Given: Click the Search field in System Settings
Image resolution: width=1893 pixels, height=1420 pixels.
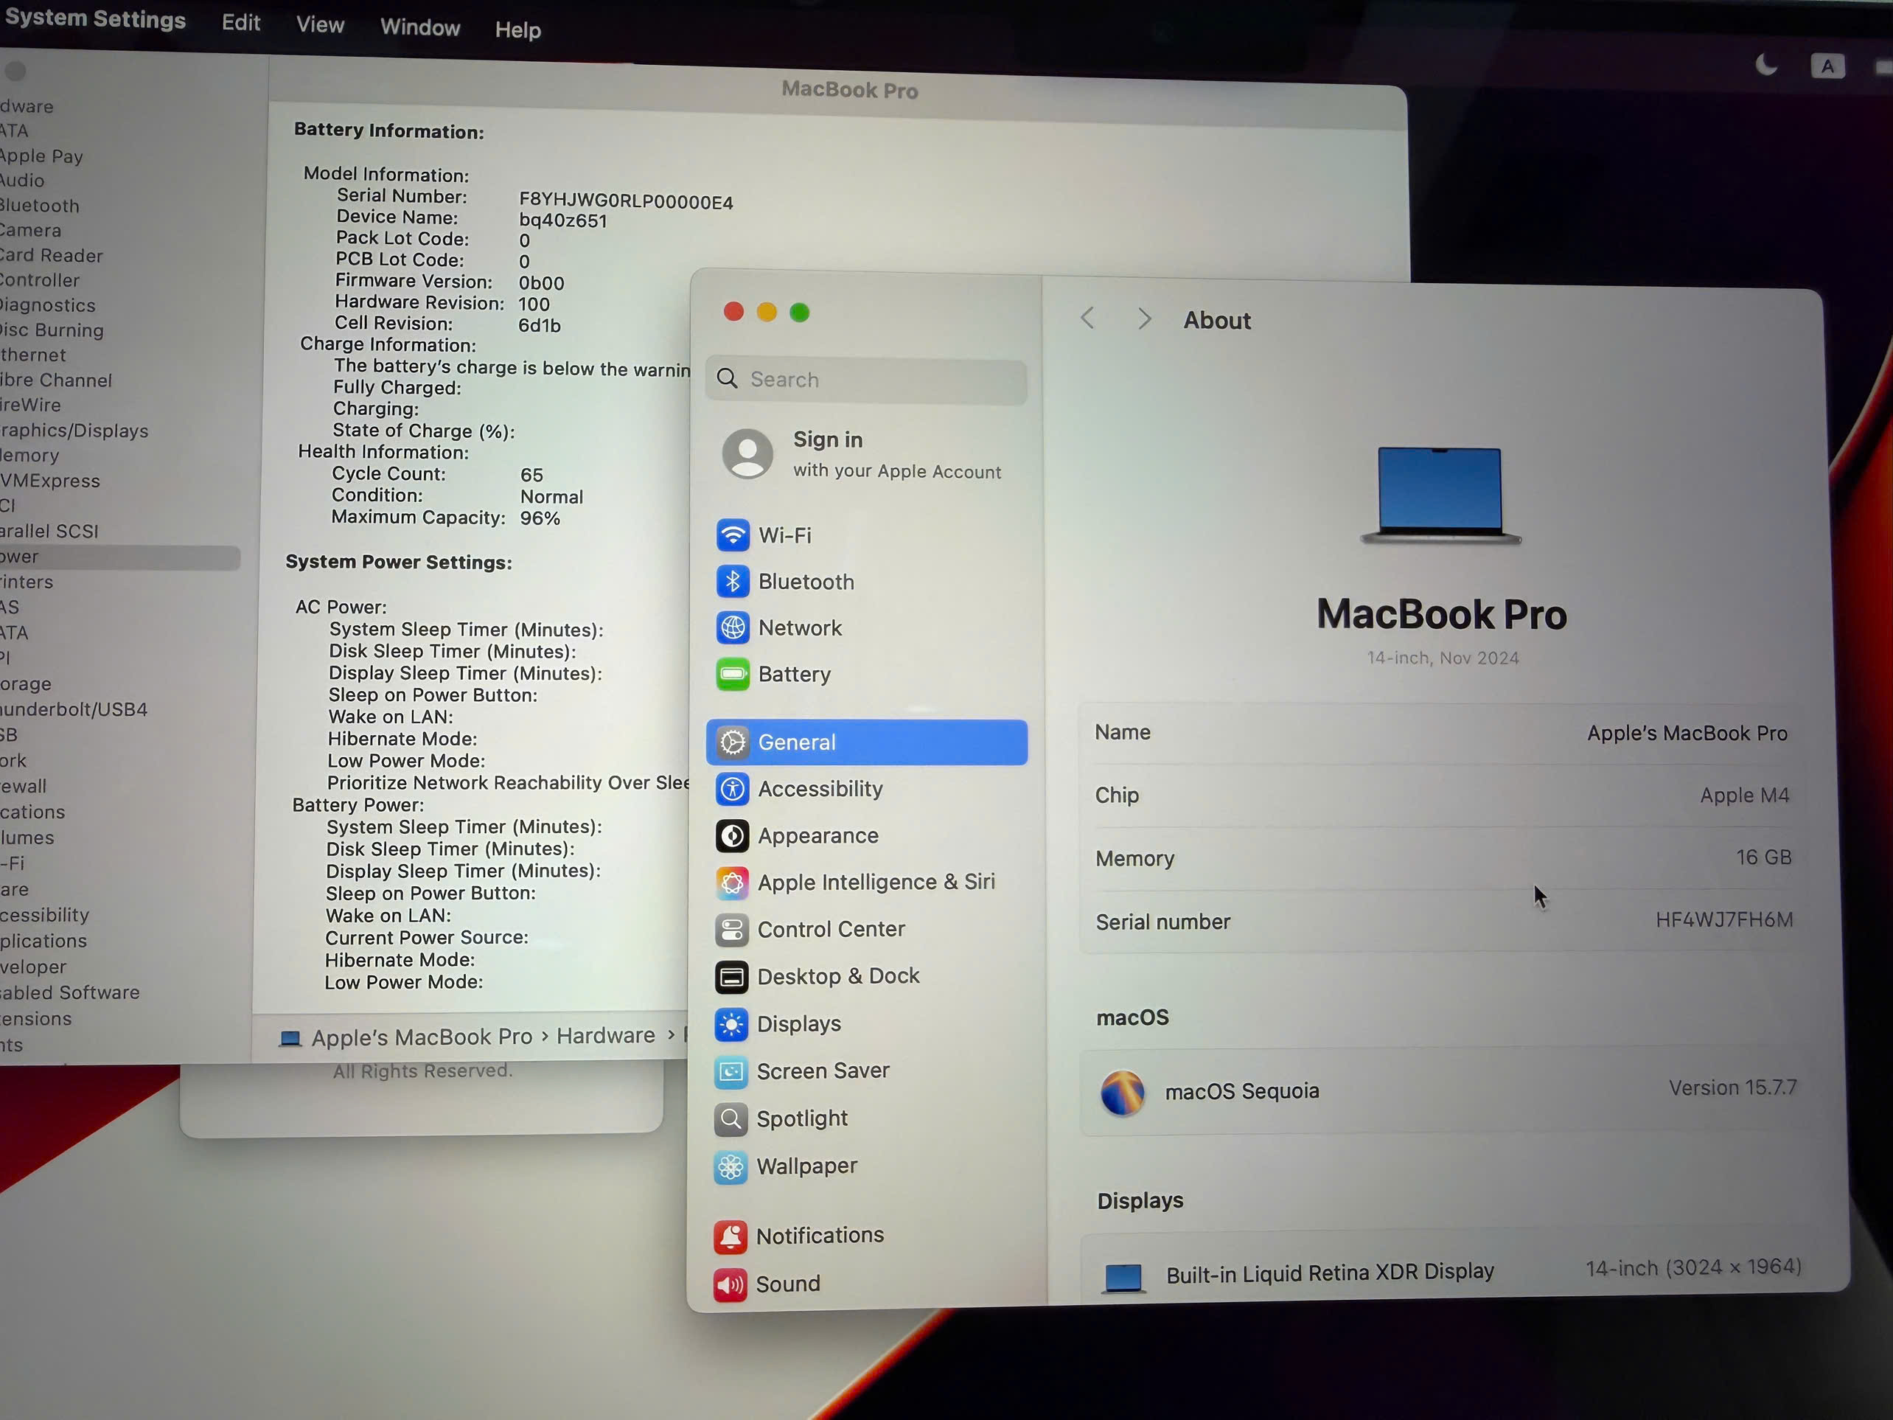Looking at the screenshot, I should coord(866,379).
